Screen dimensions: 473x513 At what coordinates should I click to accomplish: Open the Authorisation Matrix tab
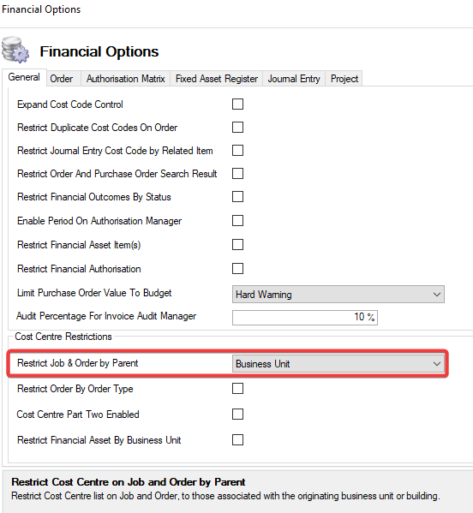click(x=125, y=79)
